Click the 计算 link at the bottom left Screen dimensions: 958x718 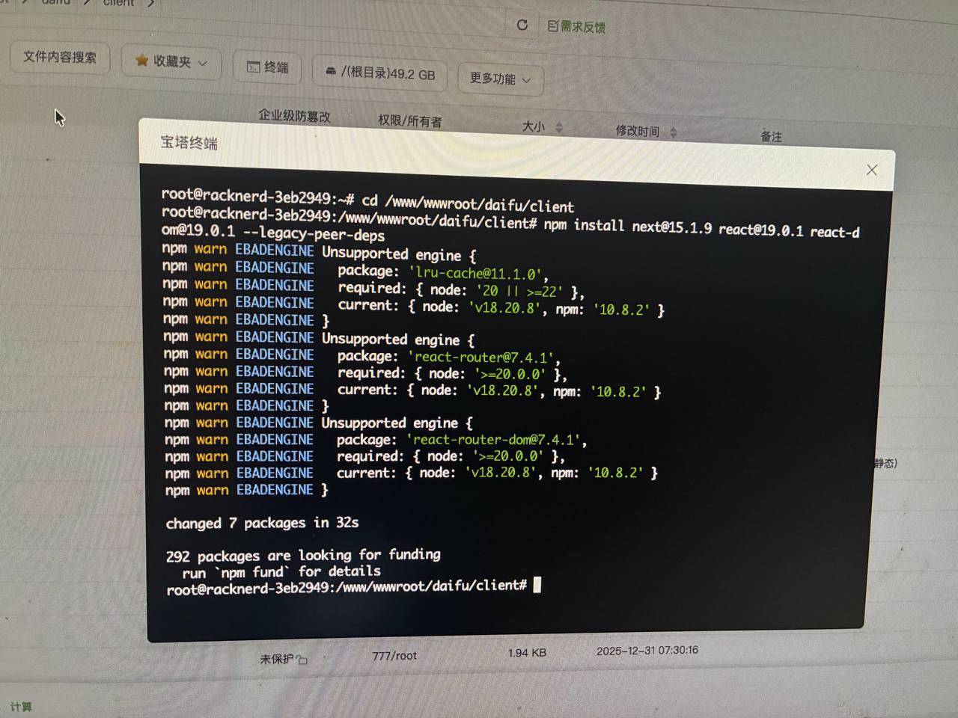(x=21, y=706)
